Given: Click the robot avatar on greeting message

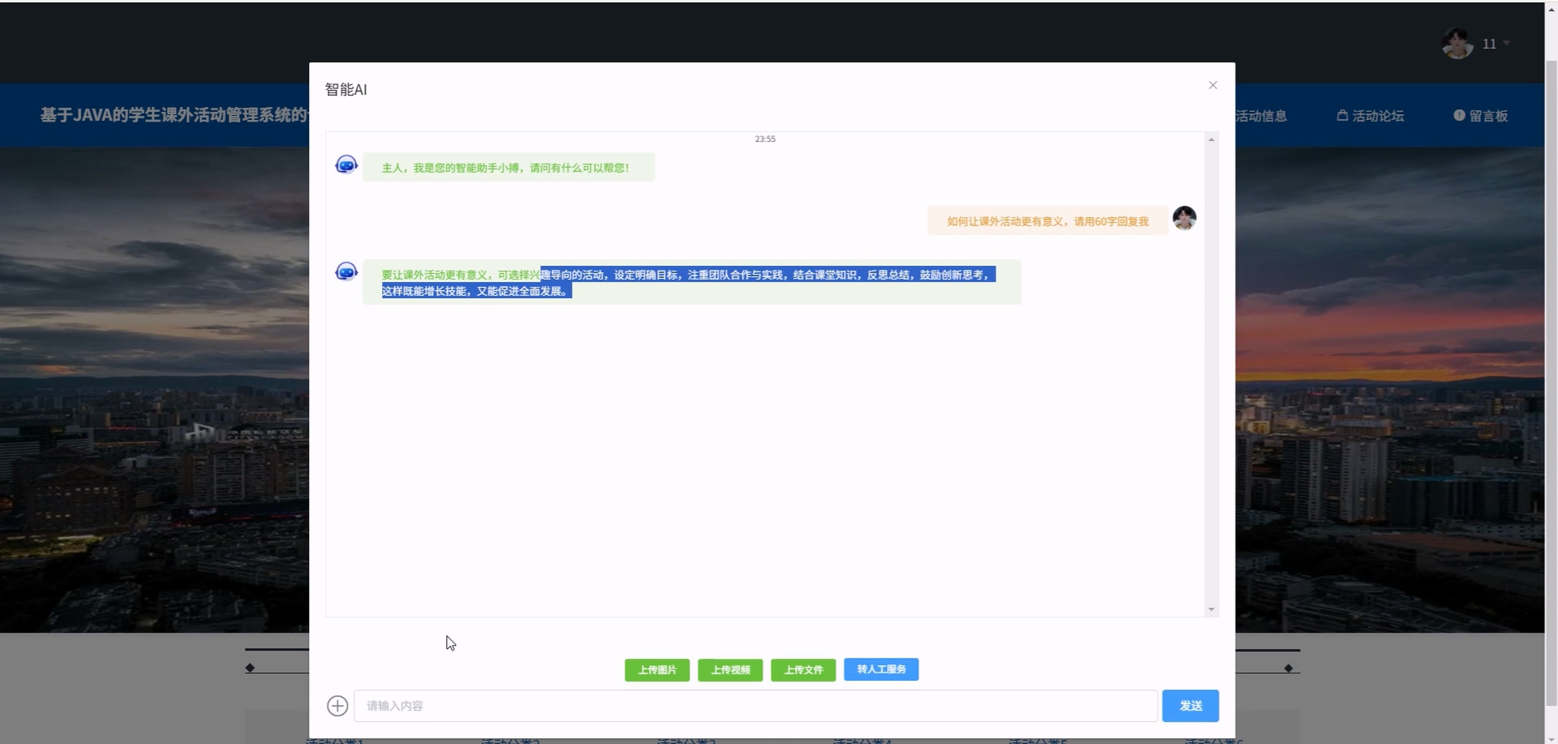Looking at the screenshot, I should [x=346, y=165].
